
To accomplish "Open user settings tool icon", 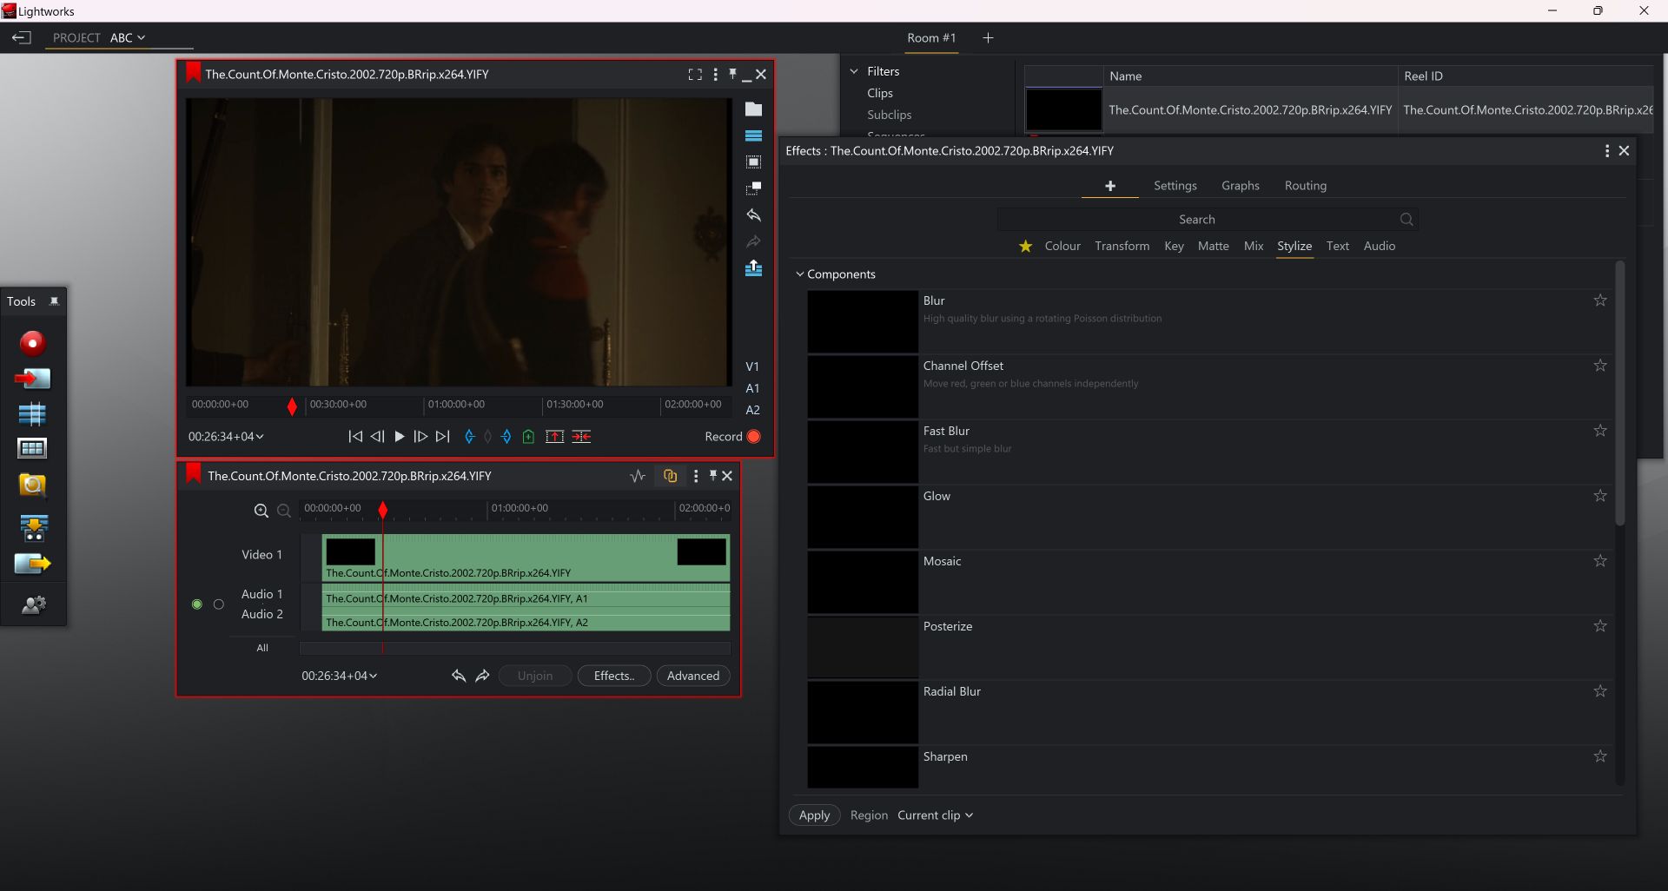I will coord(33,605).
